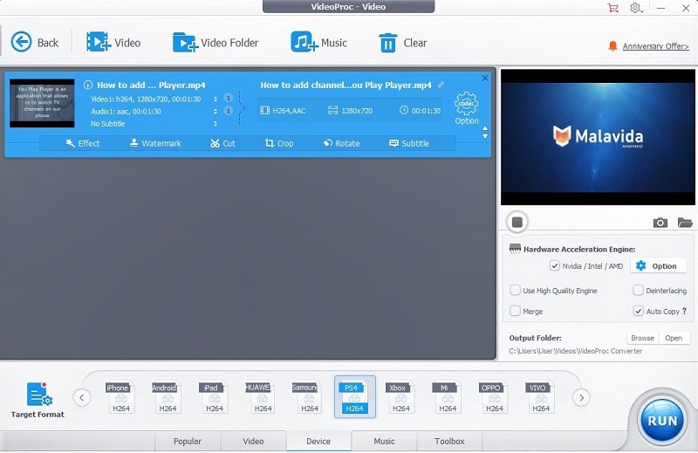
Task: Add a video file with Video button
Action: point(113,42)
